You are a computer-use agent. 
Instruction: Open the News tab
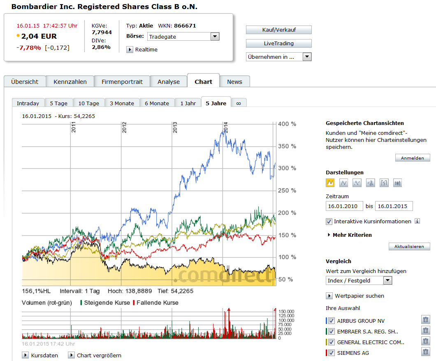235,82
